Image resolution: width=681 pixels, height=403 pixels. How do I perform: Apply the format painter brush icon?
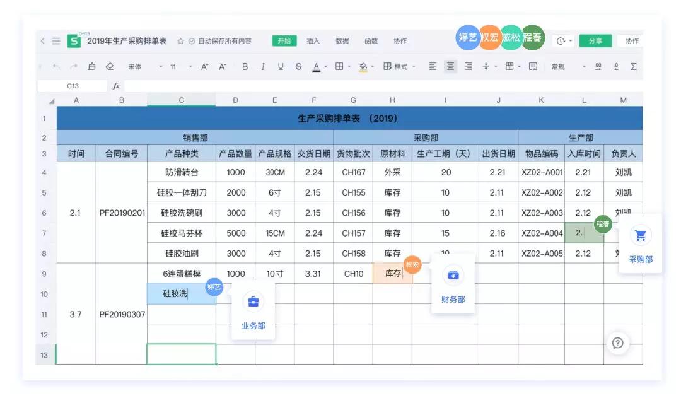(91, 66)
